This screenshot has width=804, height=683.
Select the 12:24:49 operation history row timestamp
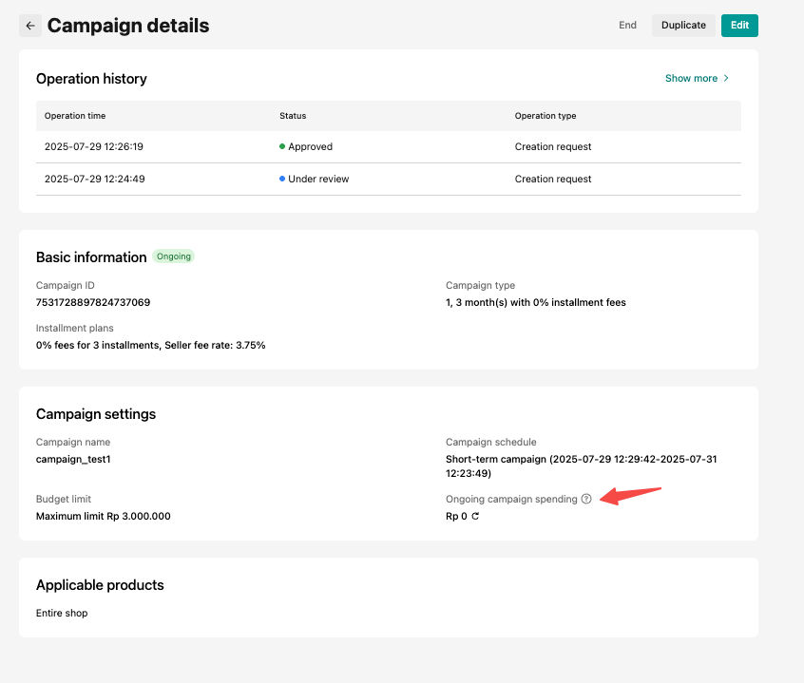pos(94,180)
